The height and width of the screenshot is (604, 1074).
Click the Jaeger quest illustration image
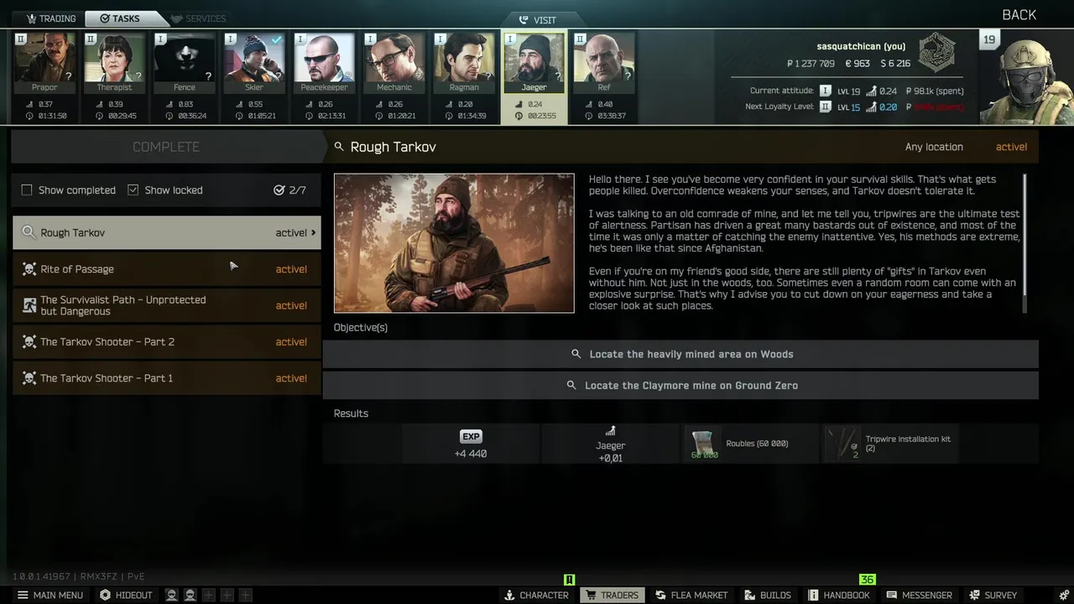[x=454, y=243]
